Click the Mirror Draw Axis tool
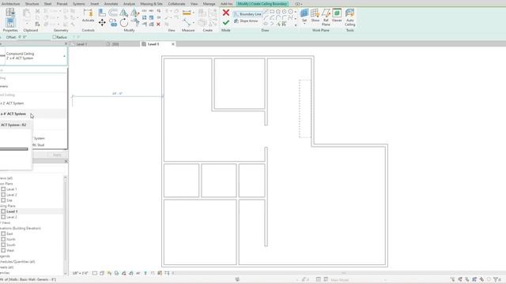This screenshot has height=284, width=506. point(135,13)
